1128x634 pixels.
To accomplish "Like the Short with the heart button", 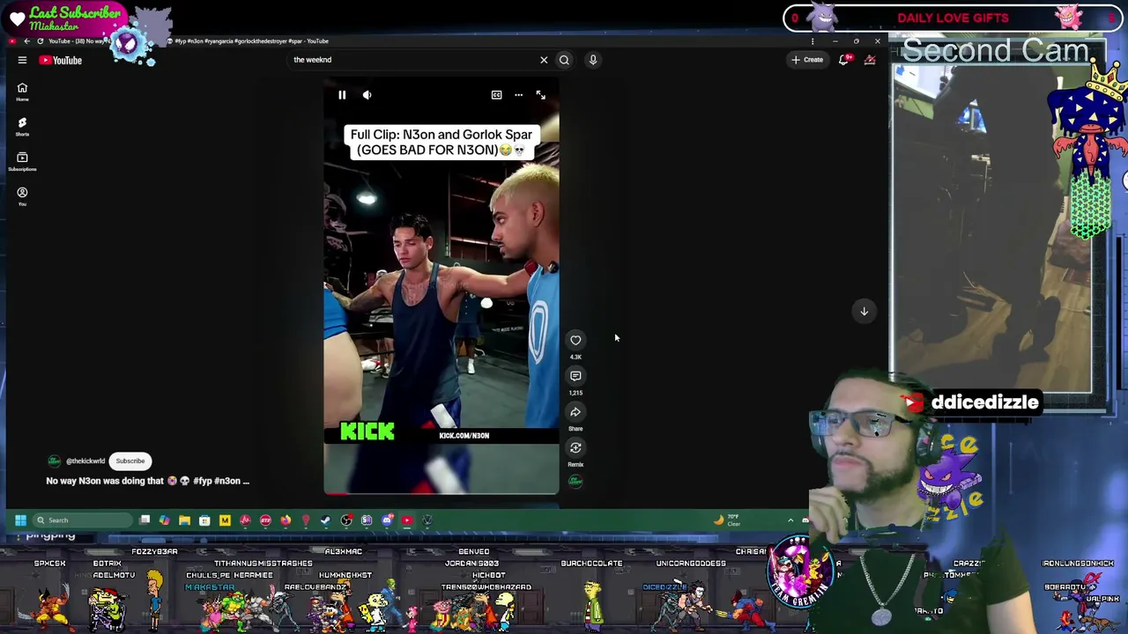I will coord(575,340).
